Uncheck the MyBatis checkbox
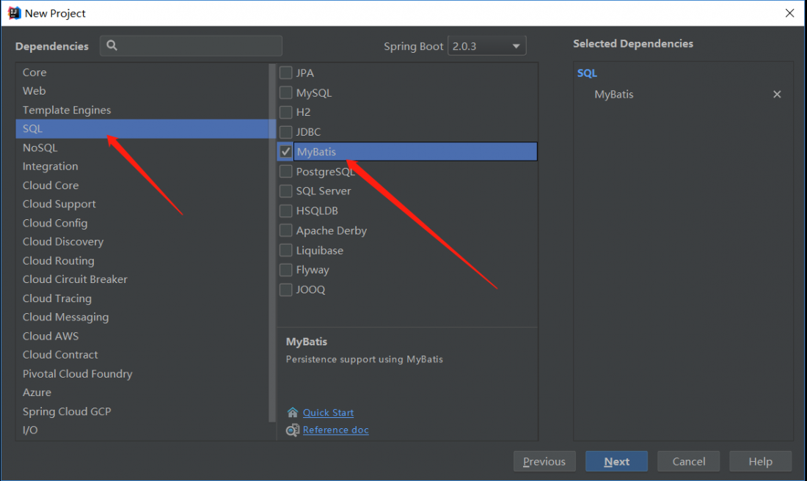807x481 pixels. click(285, 152)
